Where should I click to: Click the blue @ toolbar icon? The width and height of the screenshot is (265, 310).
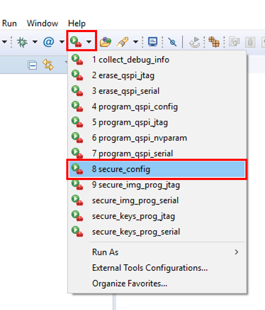pos(48,42)
